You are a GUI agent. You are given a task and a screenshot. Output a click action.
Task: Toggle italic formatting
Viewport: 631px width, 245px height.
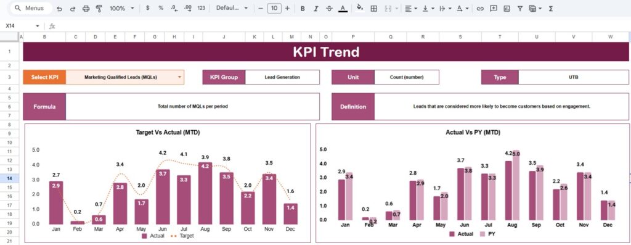[x=316, y=9]
